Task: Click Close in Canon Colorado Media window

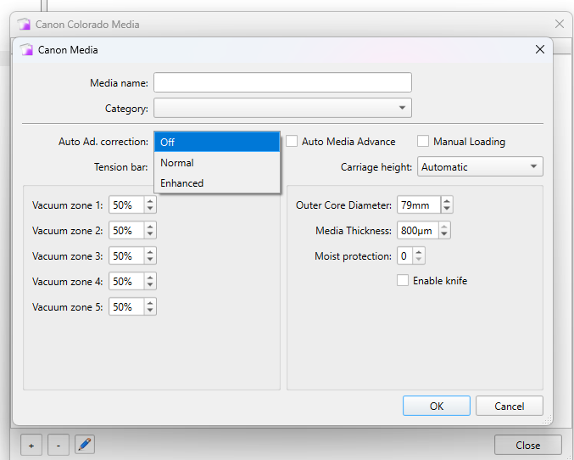Action: [528, 445]
